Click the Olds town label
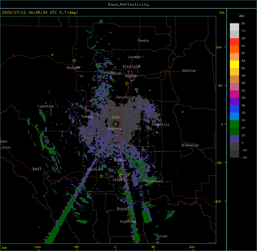 click(x=116, y=117)
